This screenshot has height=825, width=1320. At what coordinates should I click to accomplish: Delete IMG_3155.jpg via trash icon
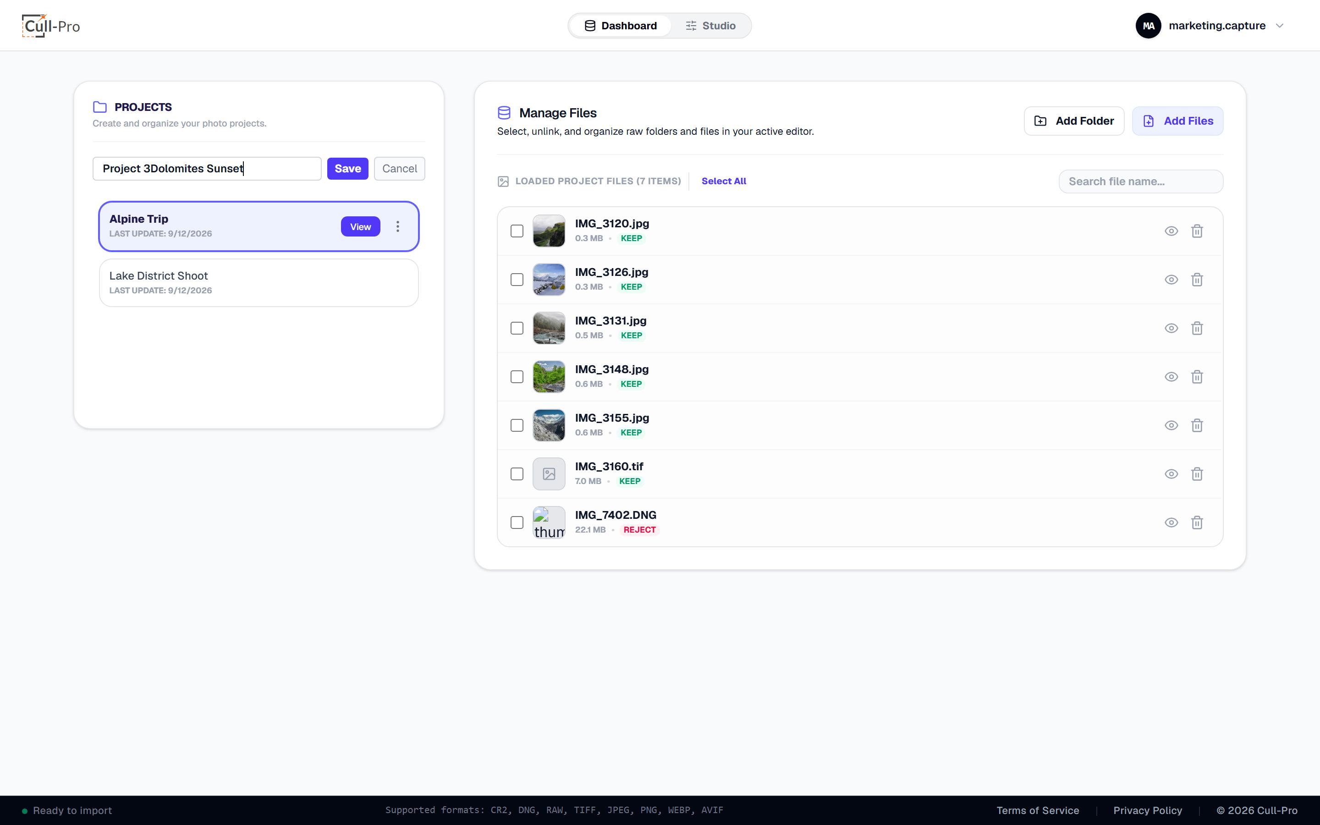coord(1197,425)
